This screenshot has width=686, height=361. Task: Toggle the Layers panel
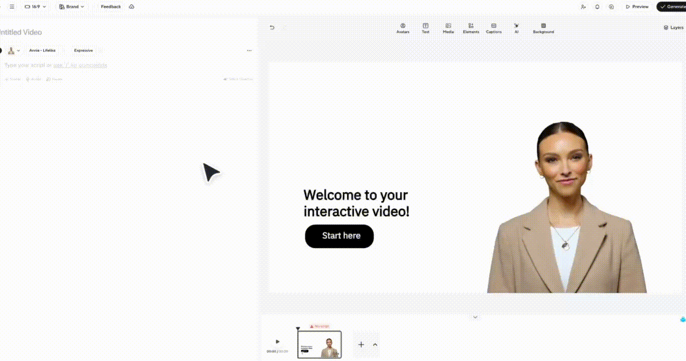pos(673,28)
